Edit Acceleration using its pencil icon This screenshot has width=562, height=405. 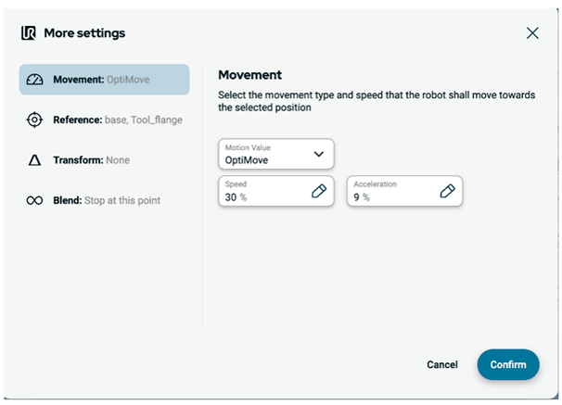tap(447, 191)
